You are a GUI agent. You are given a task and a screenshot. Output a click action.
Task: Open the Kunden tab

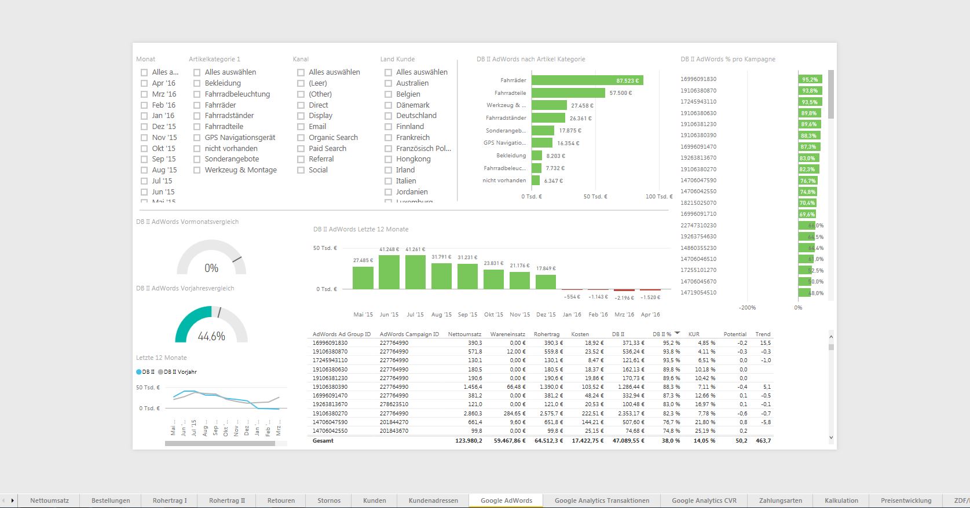[x=374, y=500]
